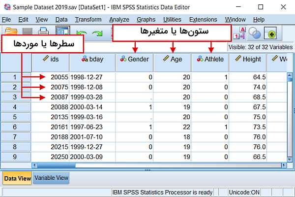The width and height of the screenshot is (295, 197).
Task: Open the Analyze menu
Action: tap(119, 20)
